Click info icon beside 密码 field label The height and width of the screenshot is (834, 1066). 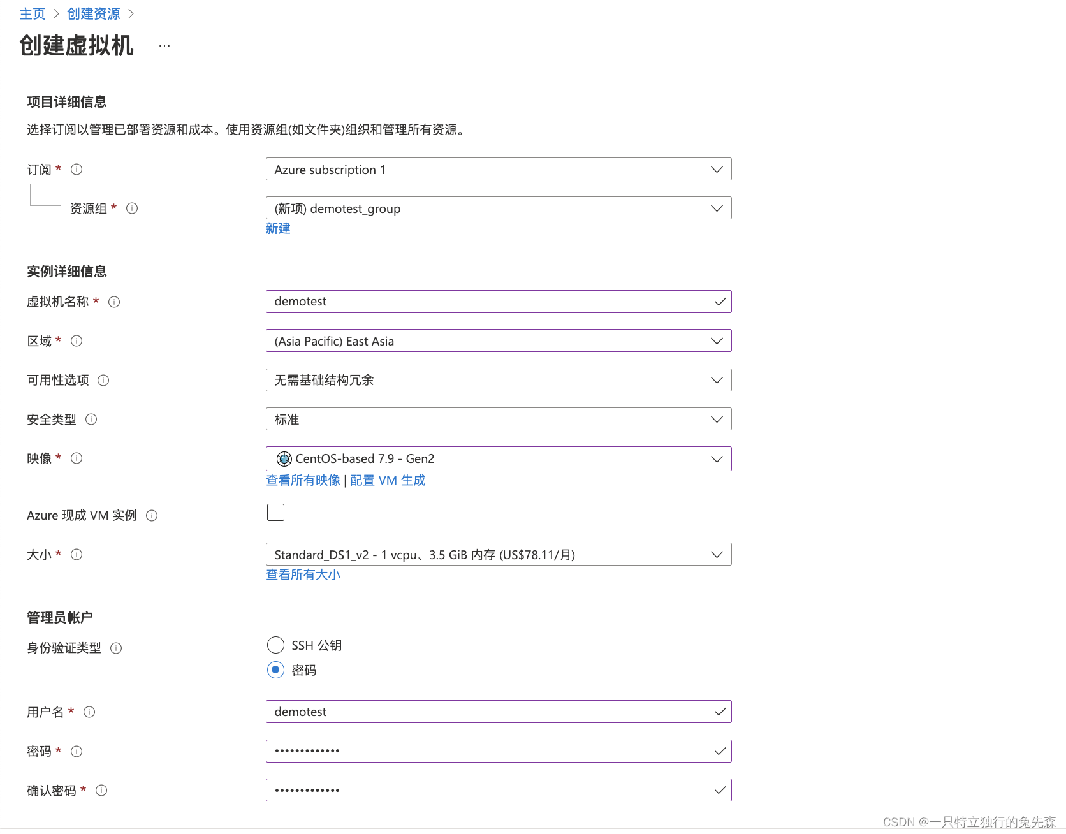click(77, 752)
